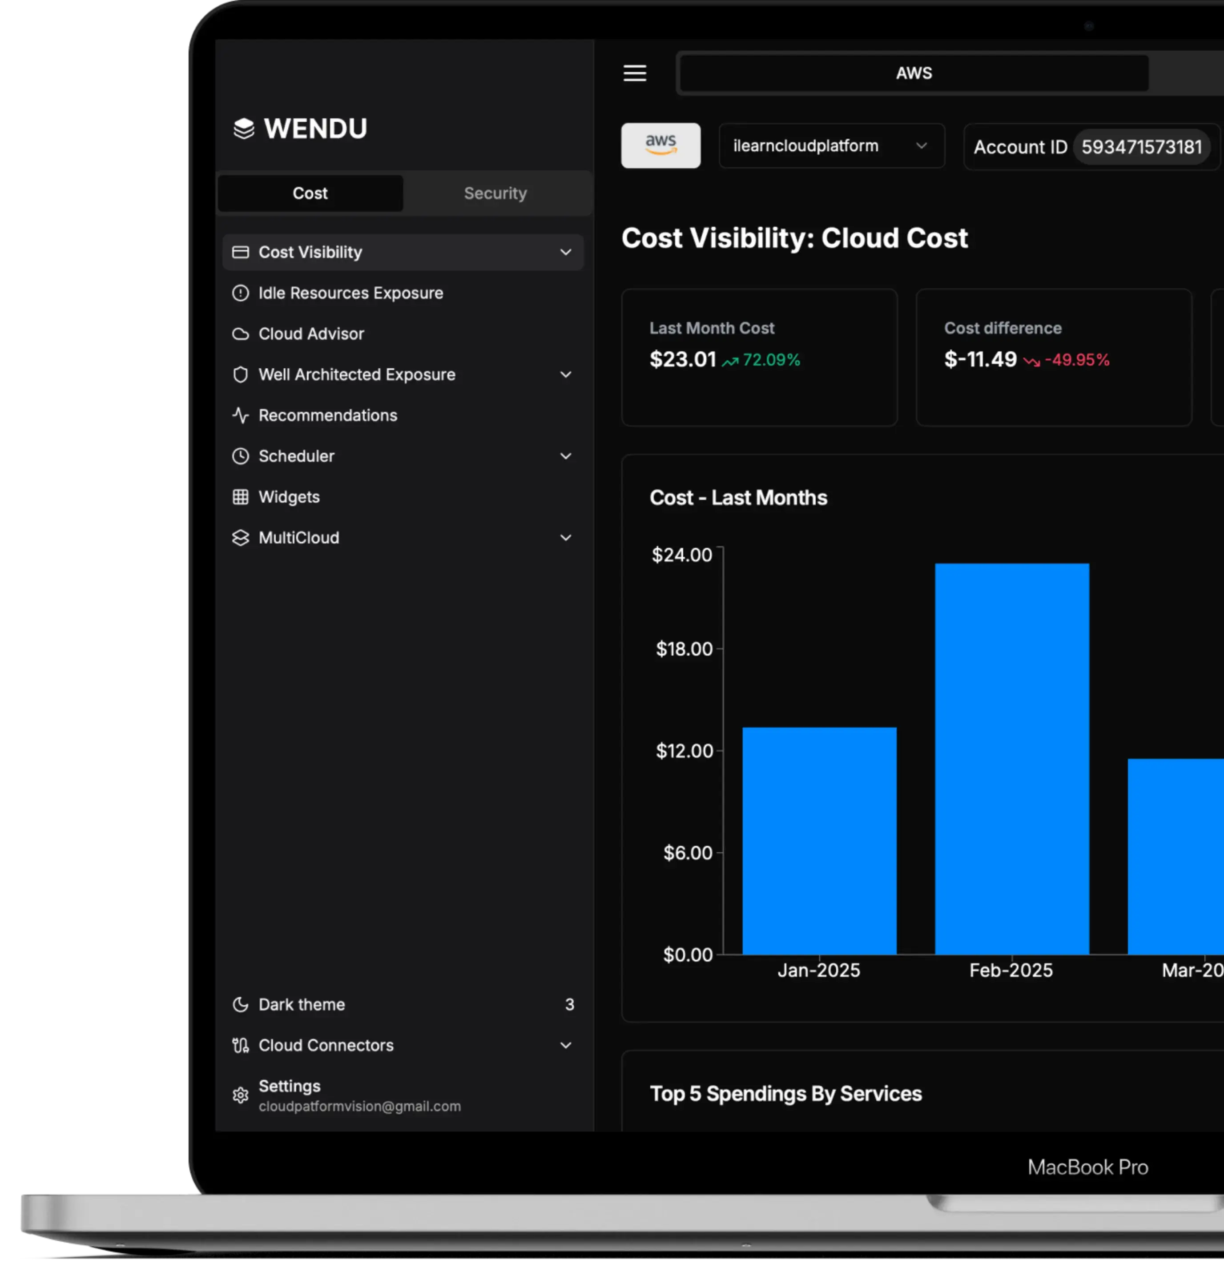1224x1264 pixels.
Task: Click the Cost Visibility card icon
Action: click(241, 252)
